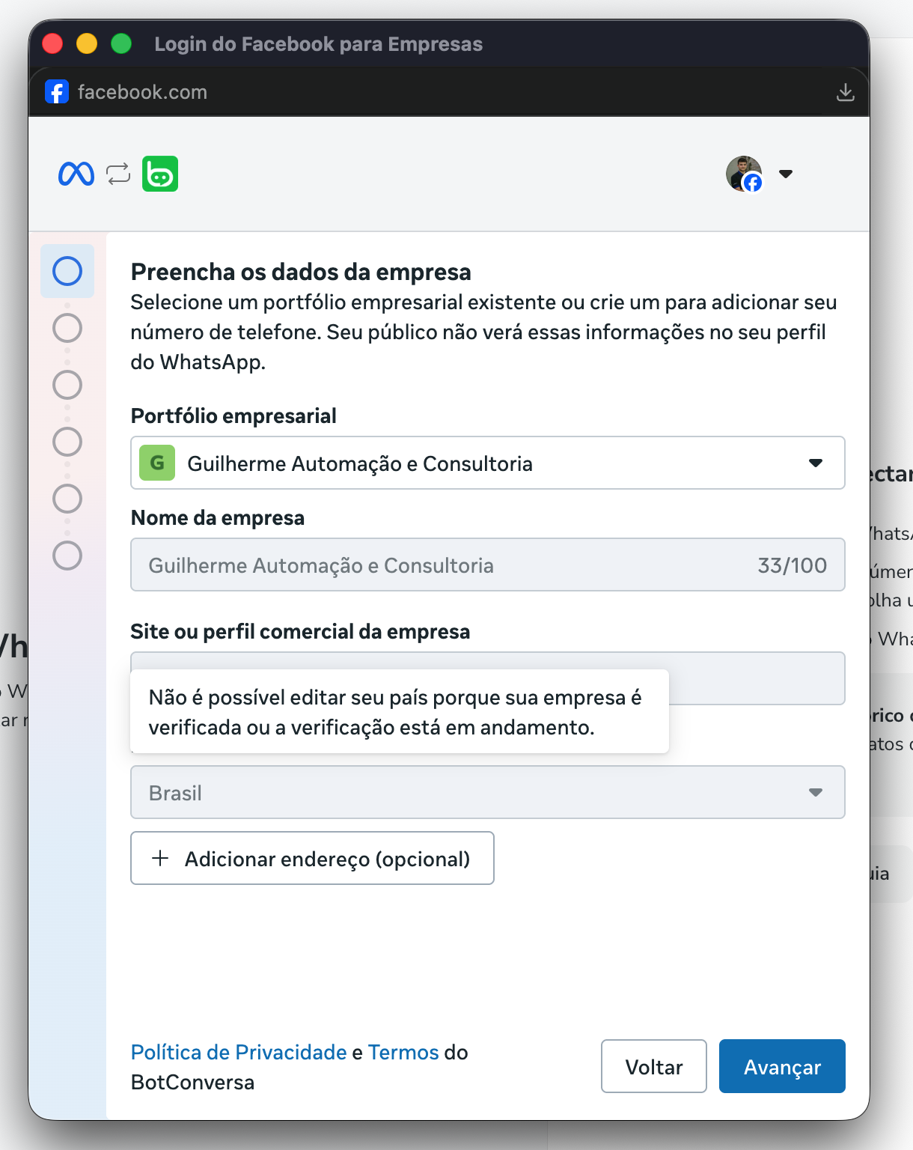
Task: Click the download icon in address bar
Action: pos(845,92)
